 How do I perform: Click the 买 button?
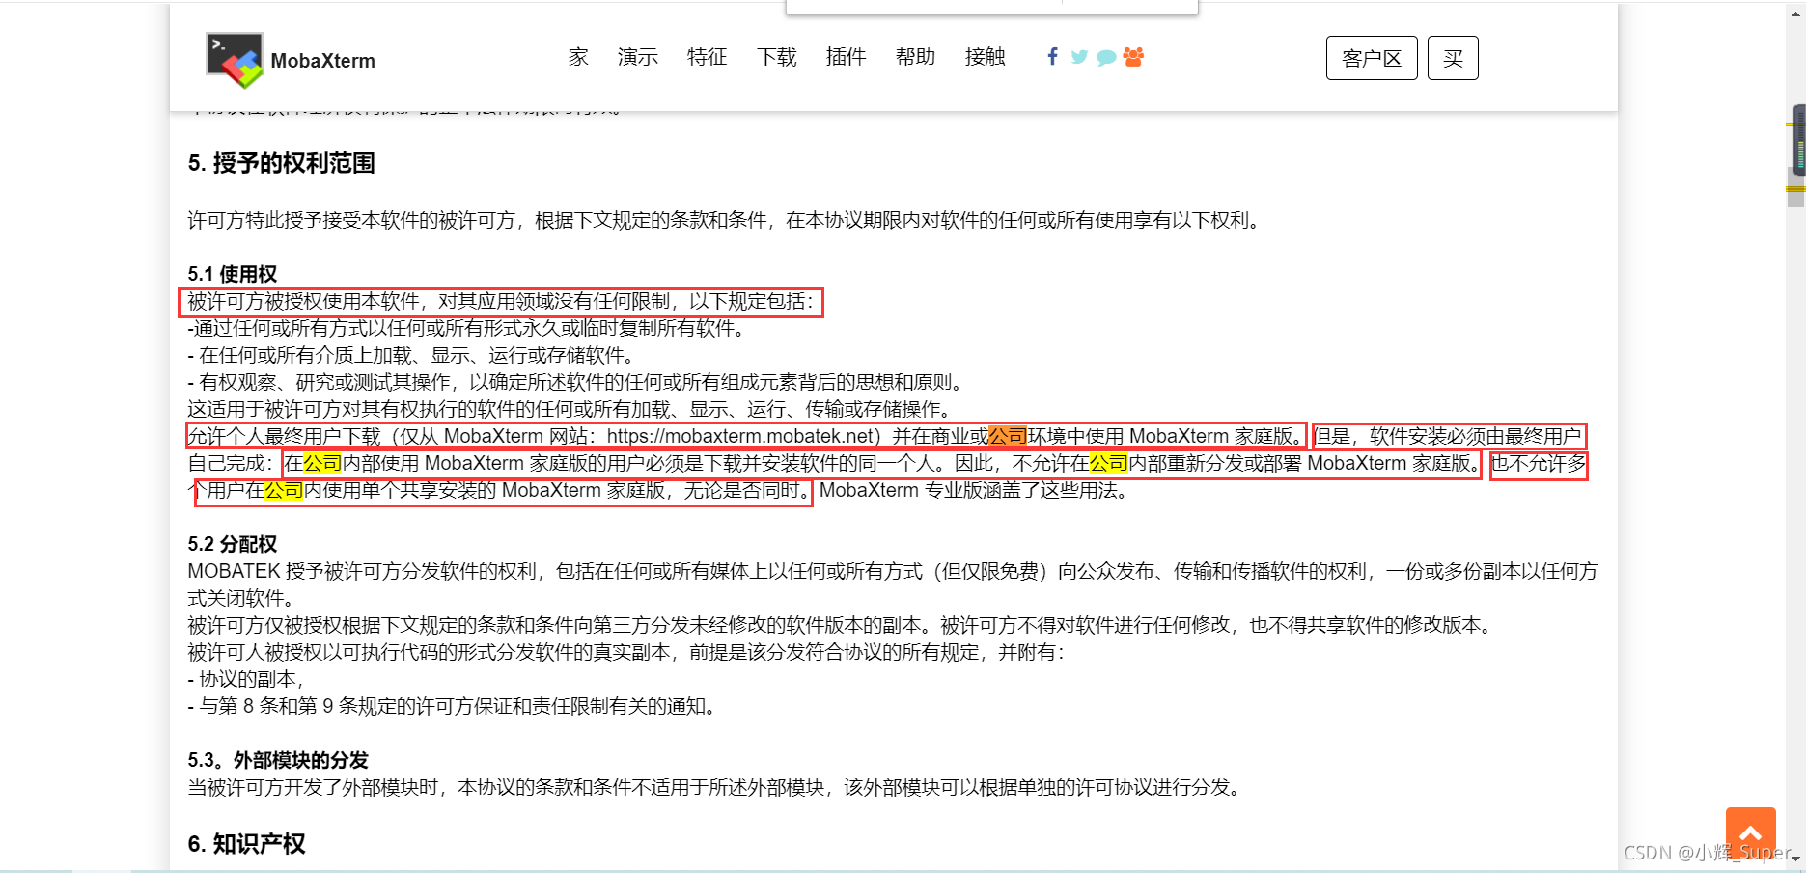click(1453, 58)
